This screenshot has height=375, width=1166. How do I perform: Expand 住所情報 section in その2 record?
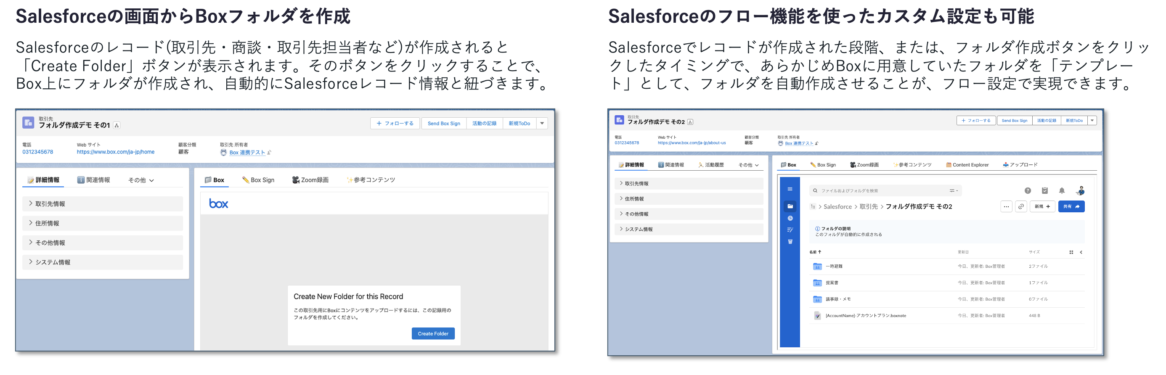coord(689,198)
